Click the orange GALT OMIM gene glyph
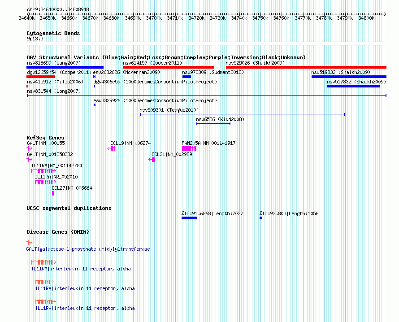 click(x=30, y=242)
